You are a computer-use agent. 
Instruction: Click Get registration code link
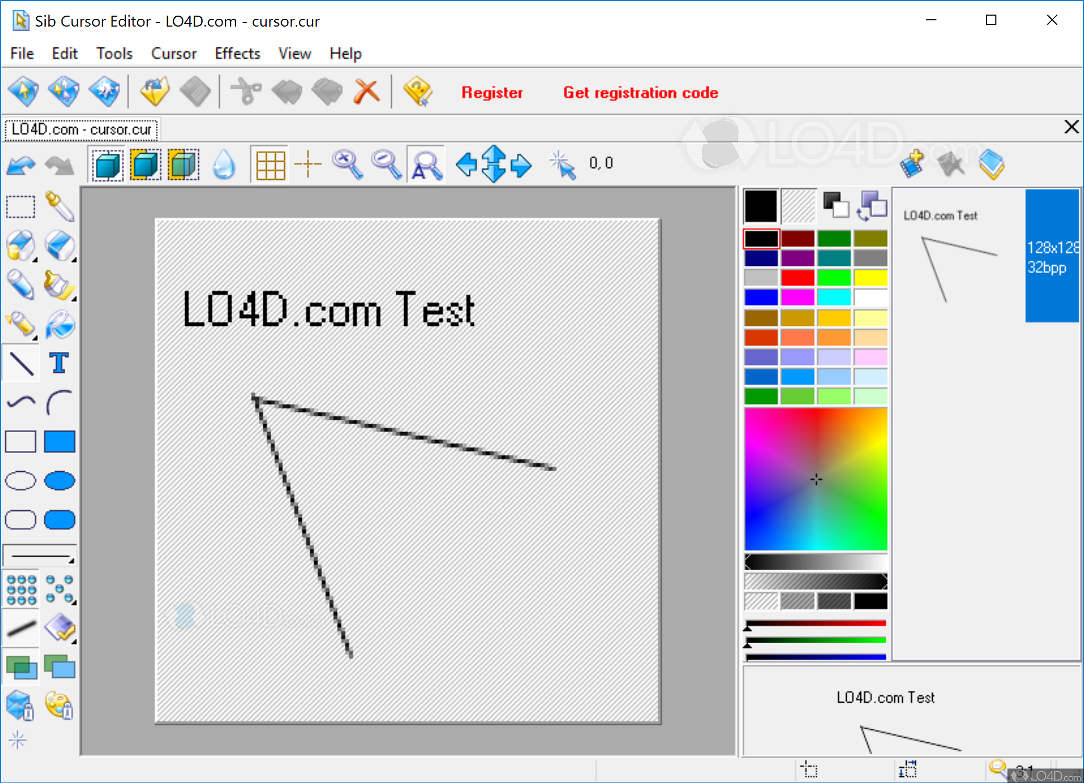click(x=640, y=92)
